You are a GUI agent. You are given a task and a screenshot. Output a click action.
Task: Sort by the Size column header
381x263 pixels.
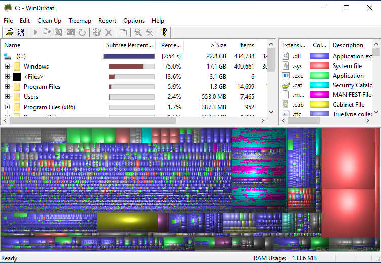(206, 45)
